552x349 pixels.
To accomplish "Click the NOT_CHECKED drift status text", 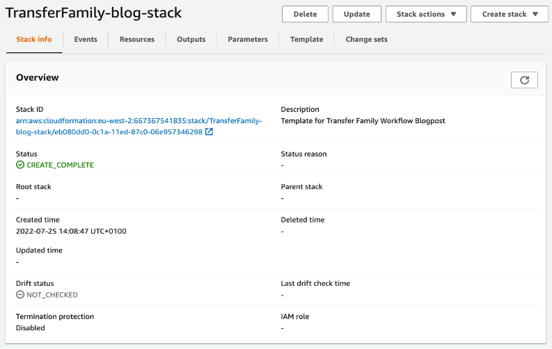I will tap(52, 295).
